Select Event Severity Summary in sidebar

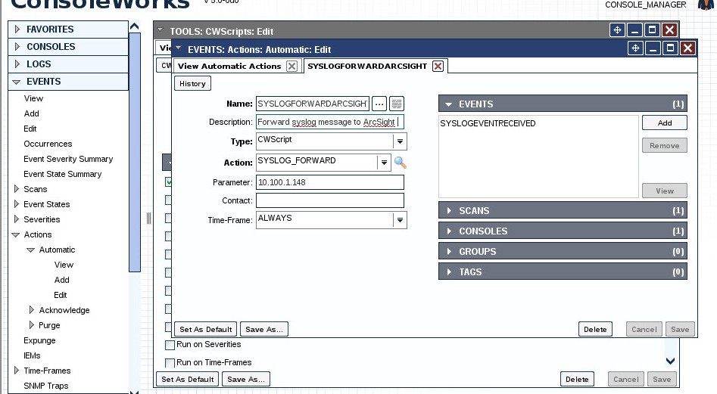pyautogui.click(x=68, y=159)
